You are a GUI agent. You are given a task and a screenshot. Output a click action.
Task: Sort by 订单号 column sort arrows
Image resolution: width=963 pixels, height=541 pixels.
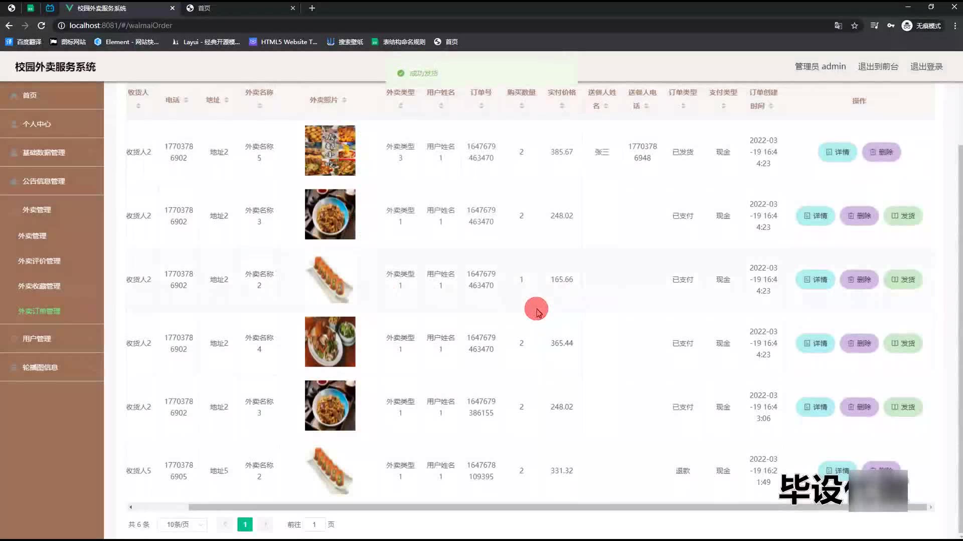point(481,106)
